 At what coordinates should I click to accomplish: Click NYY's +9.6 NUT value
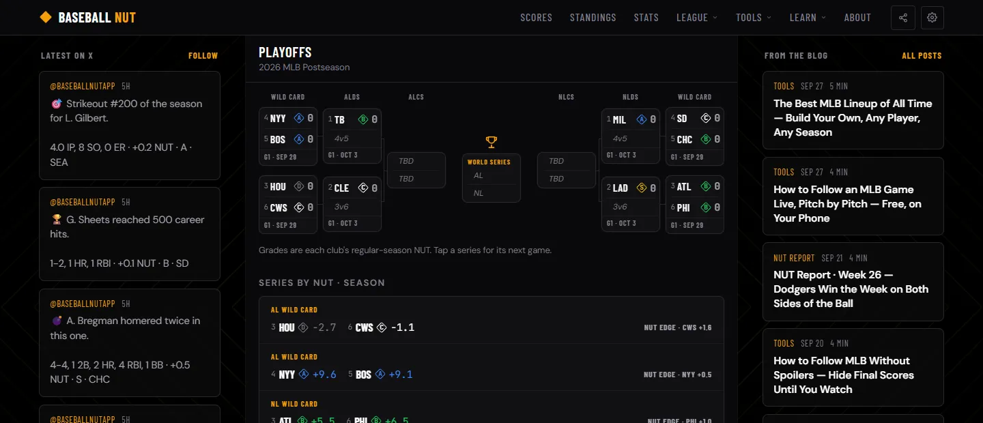(324, 375)
